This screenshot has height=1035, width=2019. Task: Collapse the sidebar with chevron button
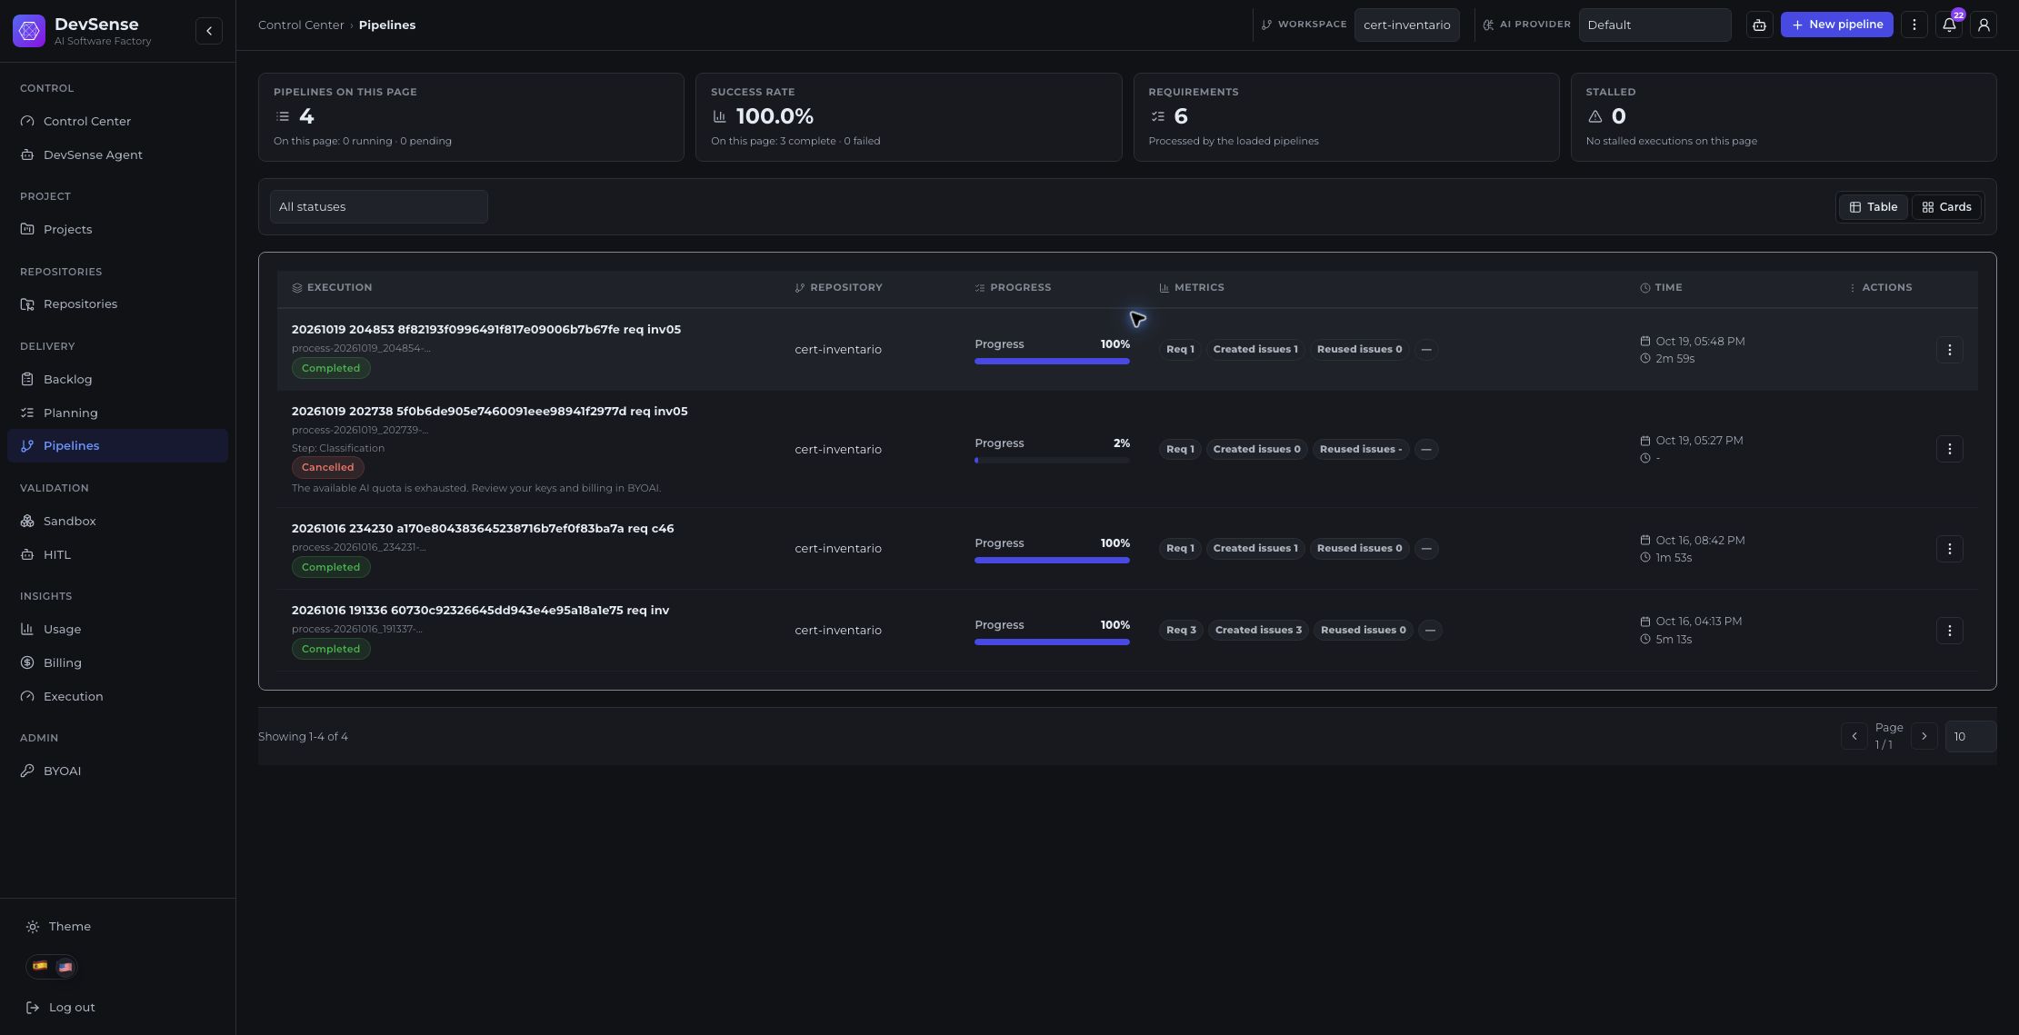[209, 31]
